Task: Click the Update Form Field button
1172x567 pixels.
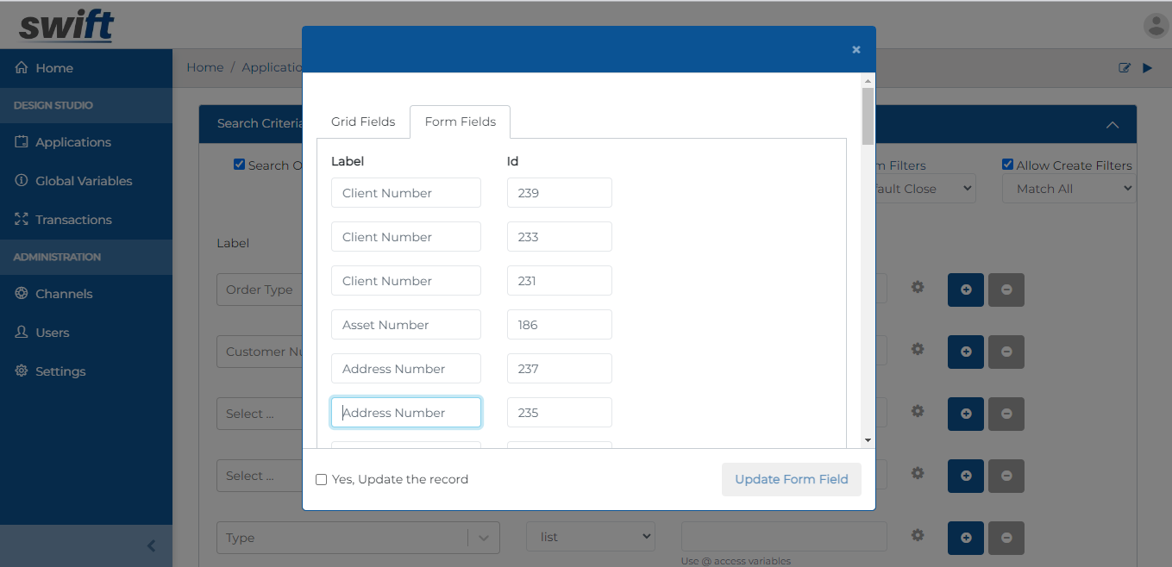Action: point(791,479)
